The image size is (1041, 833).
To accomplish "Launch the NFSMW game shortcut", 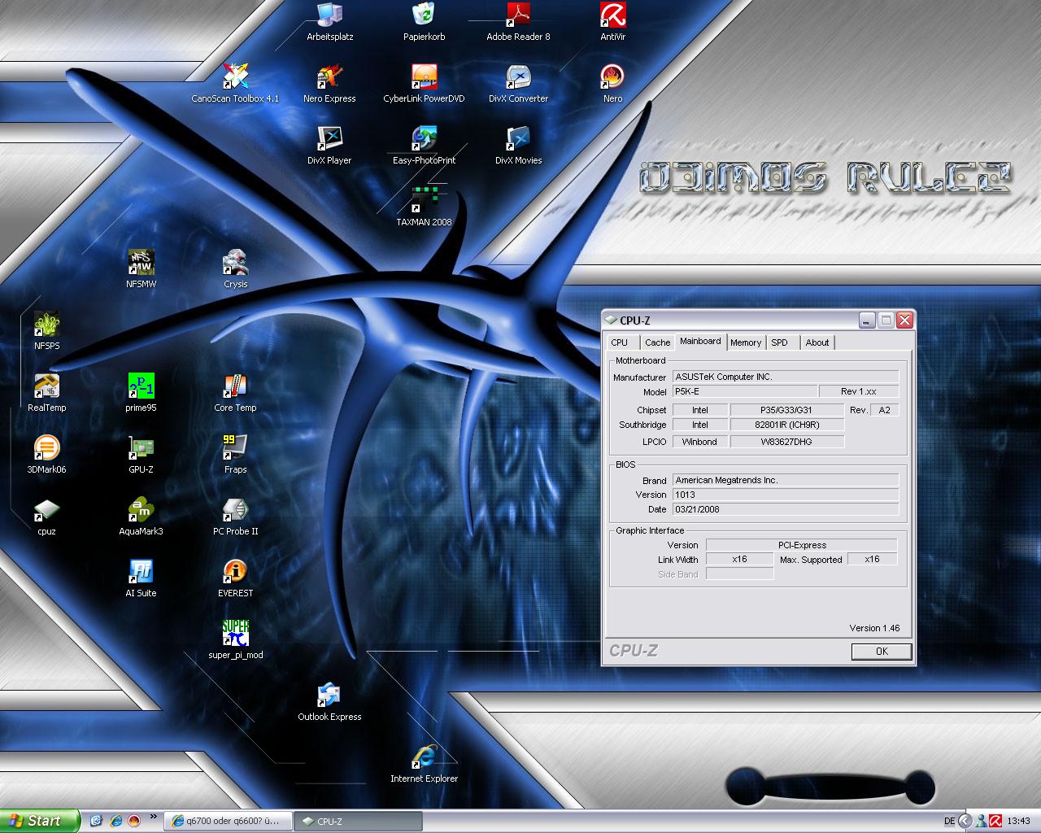I will click(141, 269).
